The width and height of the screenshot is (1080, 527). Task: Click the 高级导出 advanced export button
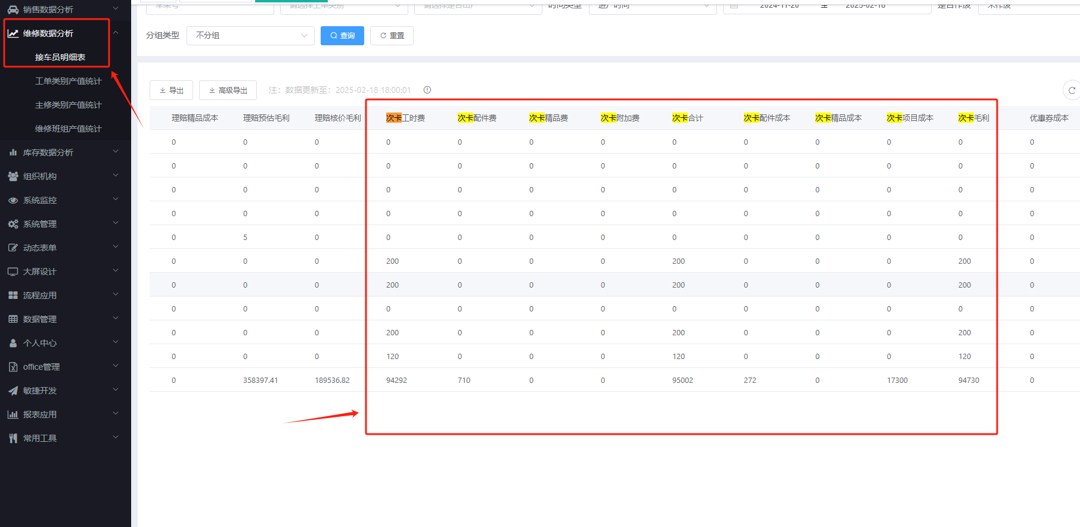point(228,91)
